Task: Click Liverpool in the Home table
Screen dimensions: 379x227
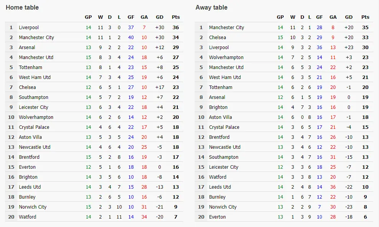Action: click(29, 28)
